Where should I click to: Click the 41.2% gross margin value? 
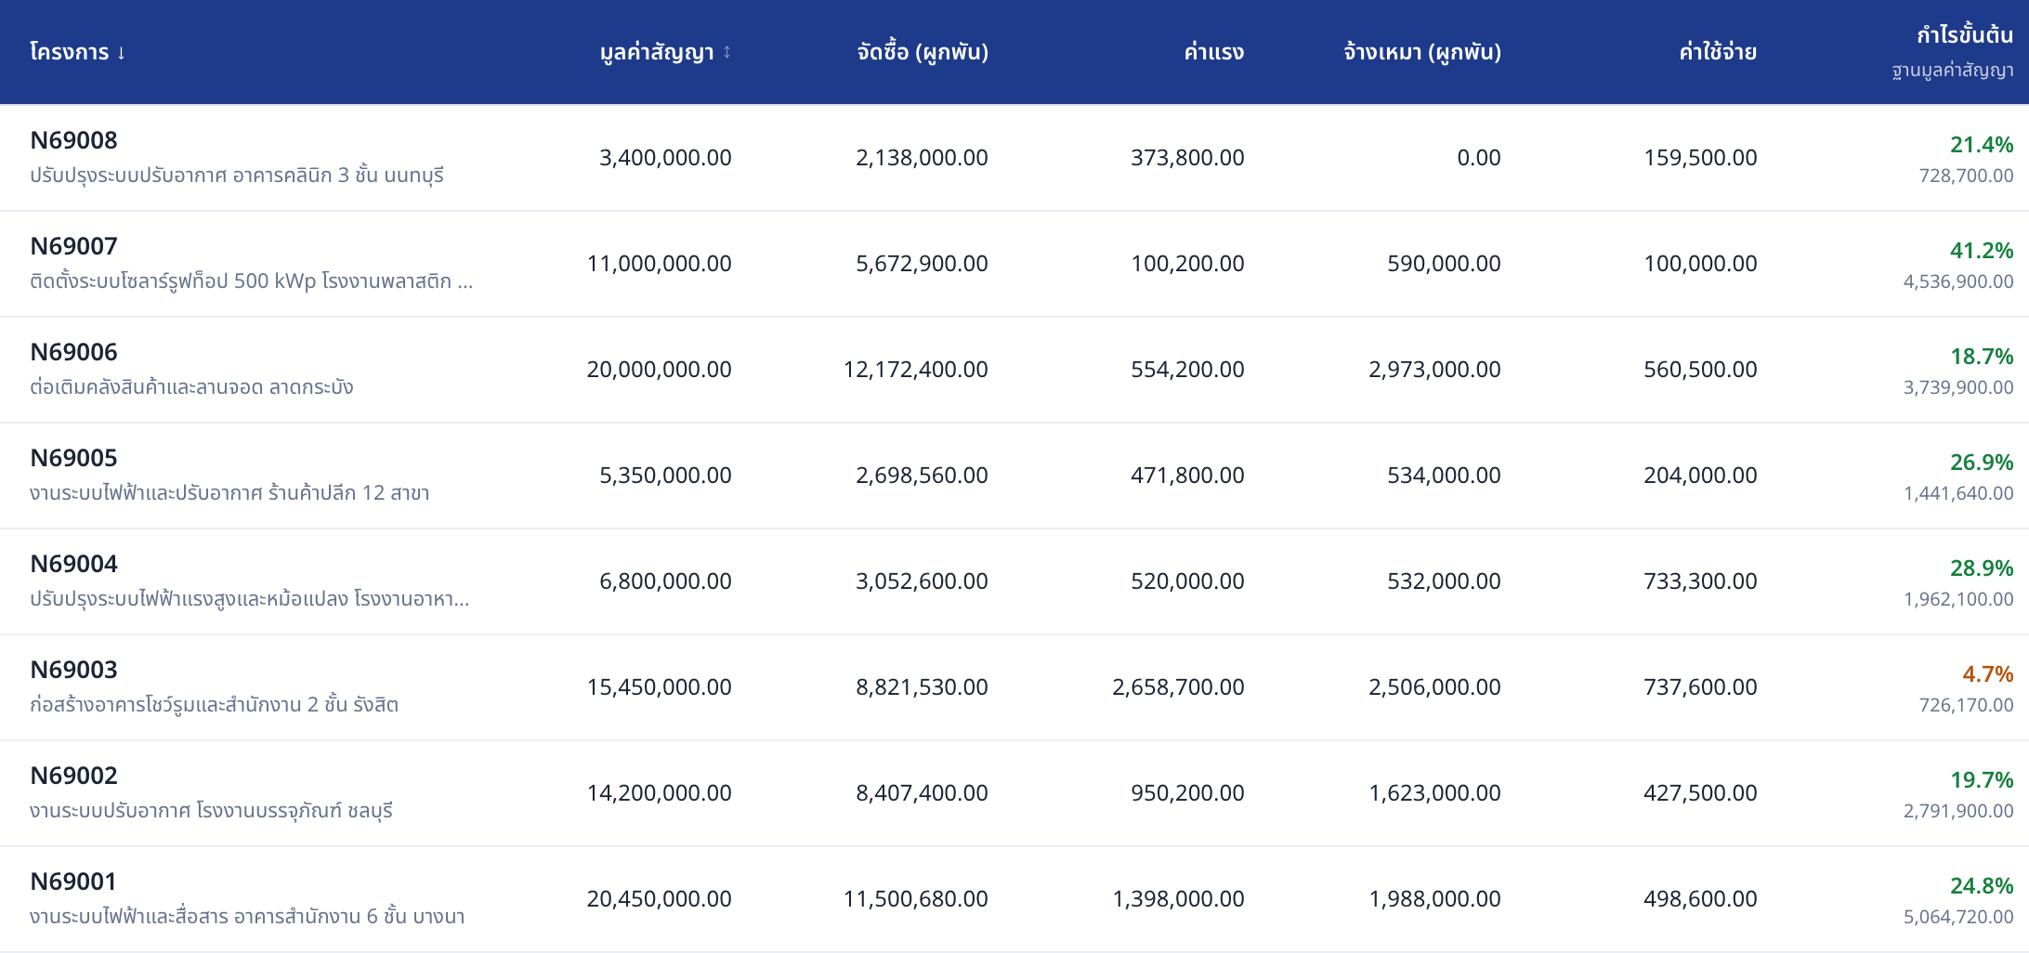point(1982,251)
